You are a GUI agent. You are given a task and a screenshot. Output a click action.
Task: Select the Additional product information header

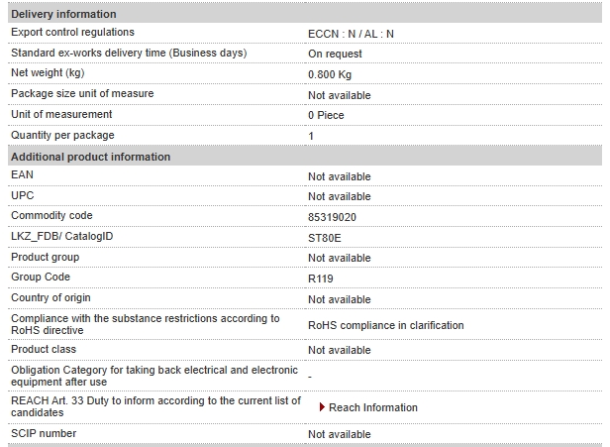(305, 157)
